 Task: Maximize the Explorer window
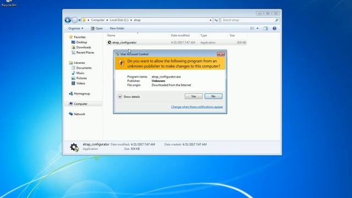(x=268, y=13)
